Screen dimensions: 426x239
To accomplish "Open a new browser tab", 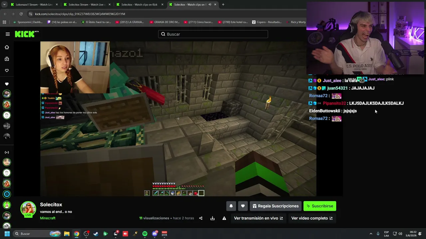I will point(223,5).
